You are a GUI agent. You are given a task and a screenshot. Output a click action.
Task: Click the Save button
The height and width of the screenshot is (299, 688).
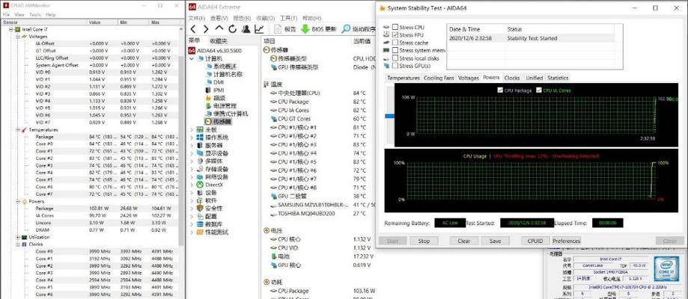[496, 241]
